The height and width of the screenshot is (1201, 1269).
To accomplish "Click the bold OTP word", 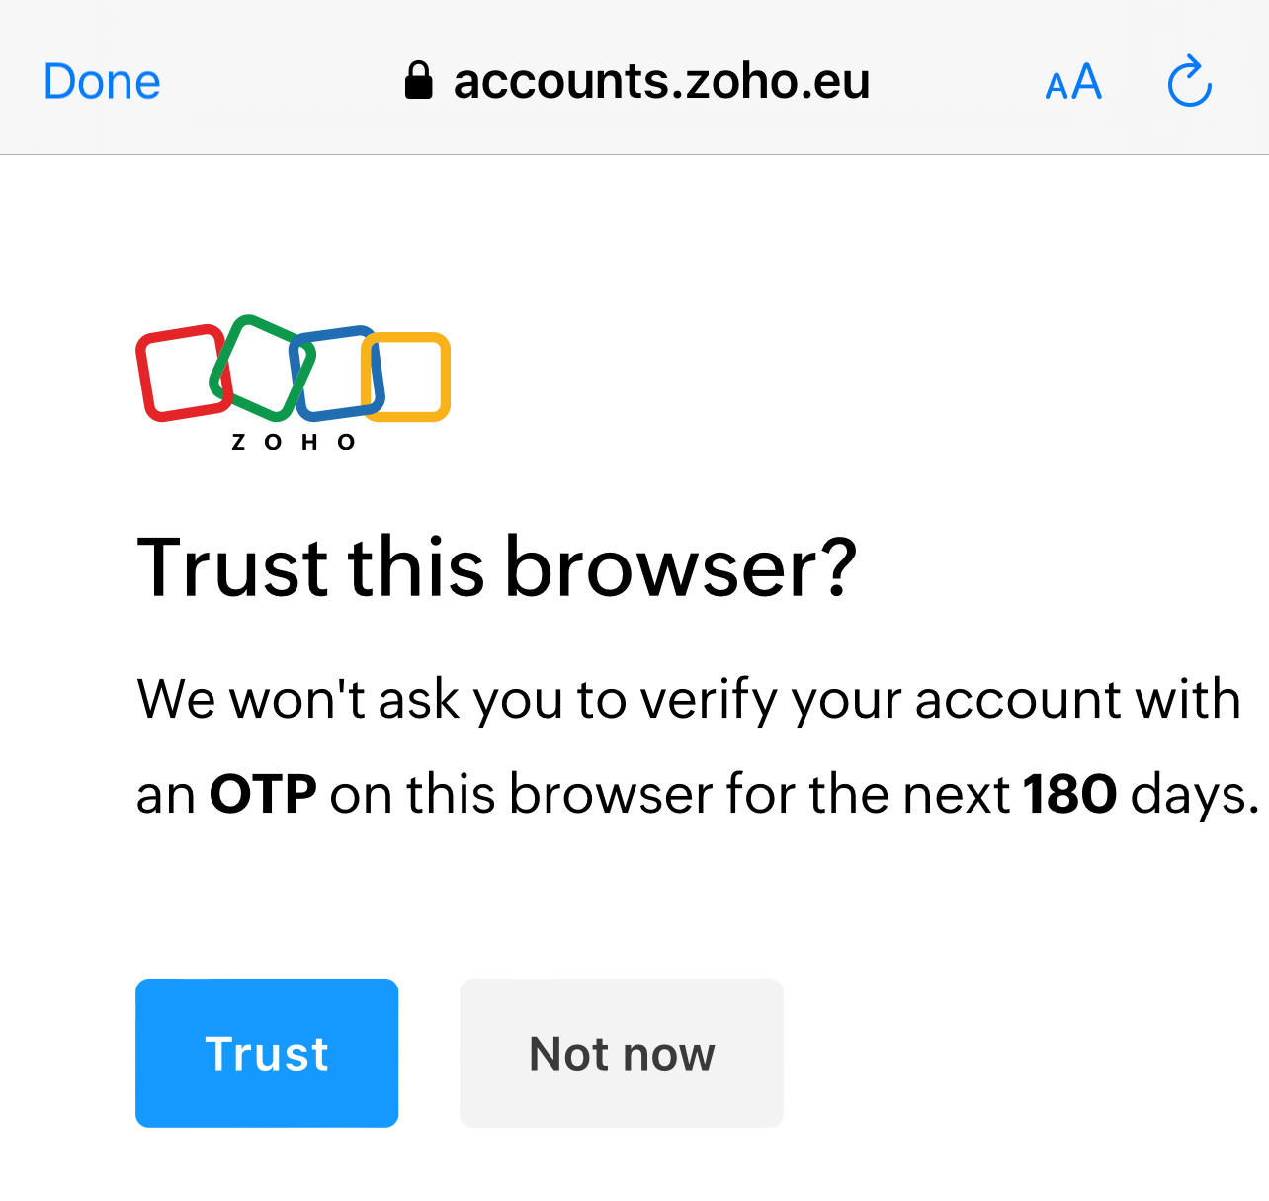I will [x=263, y=794].
